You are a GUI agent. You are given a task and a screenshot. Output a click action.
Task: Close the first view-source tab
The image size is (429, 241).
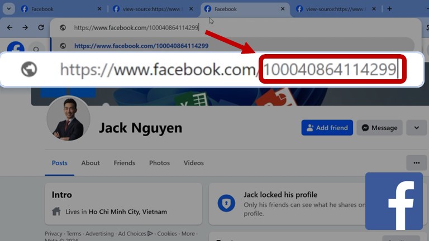point(191,9)
